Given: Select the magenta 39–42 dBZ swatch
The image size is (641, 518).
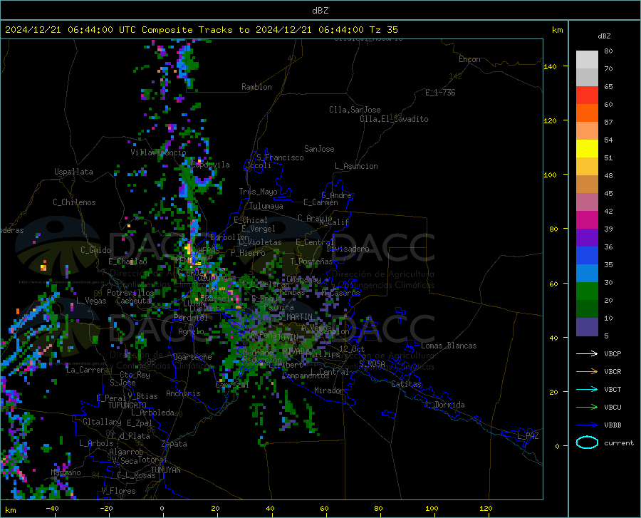Looking at the screenshot, I should coord(587,220).
